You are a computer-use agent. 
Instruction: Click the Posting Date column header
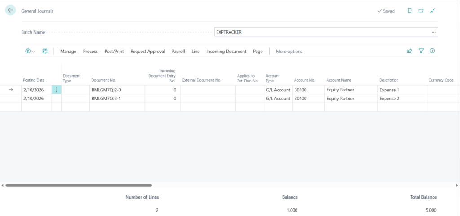tap(34, 80)
